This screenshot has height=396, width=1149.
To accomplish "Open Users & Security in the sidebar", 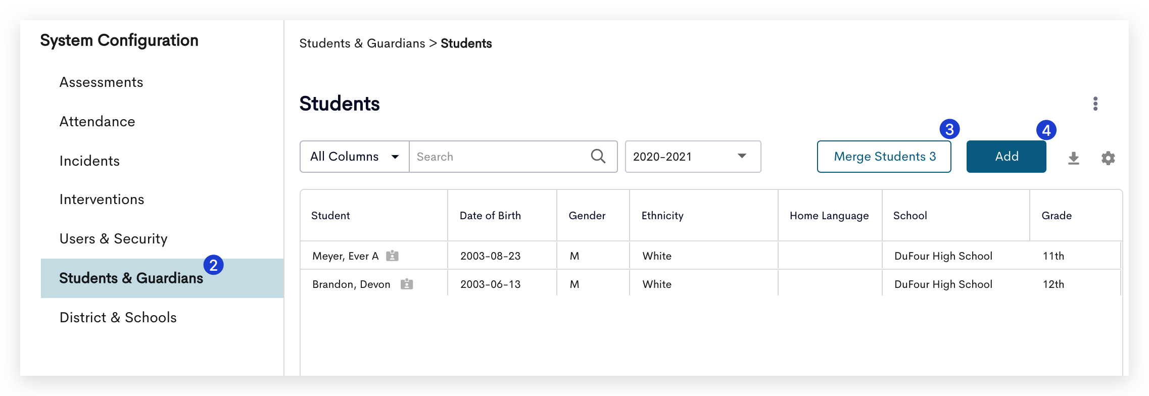I will point(113,239).
